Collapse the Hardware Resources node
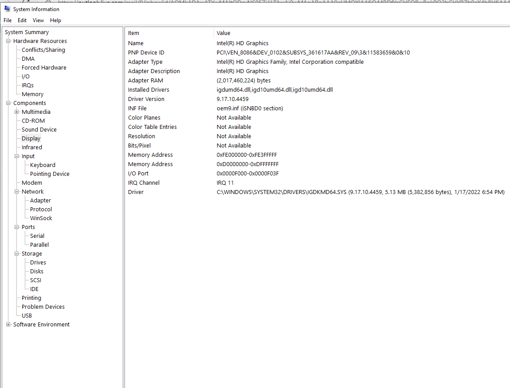510x388 pixels. click(8, 41)
